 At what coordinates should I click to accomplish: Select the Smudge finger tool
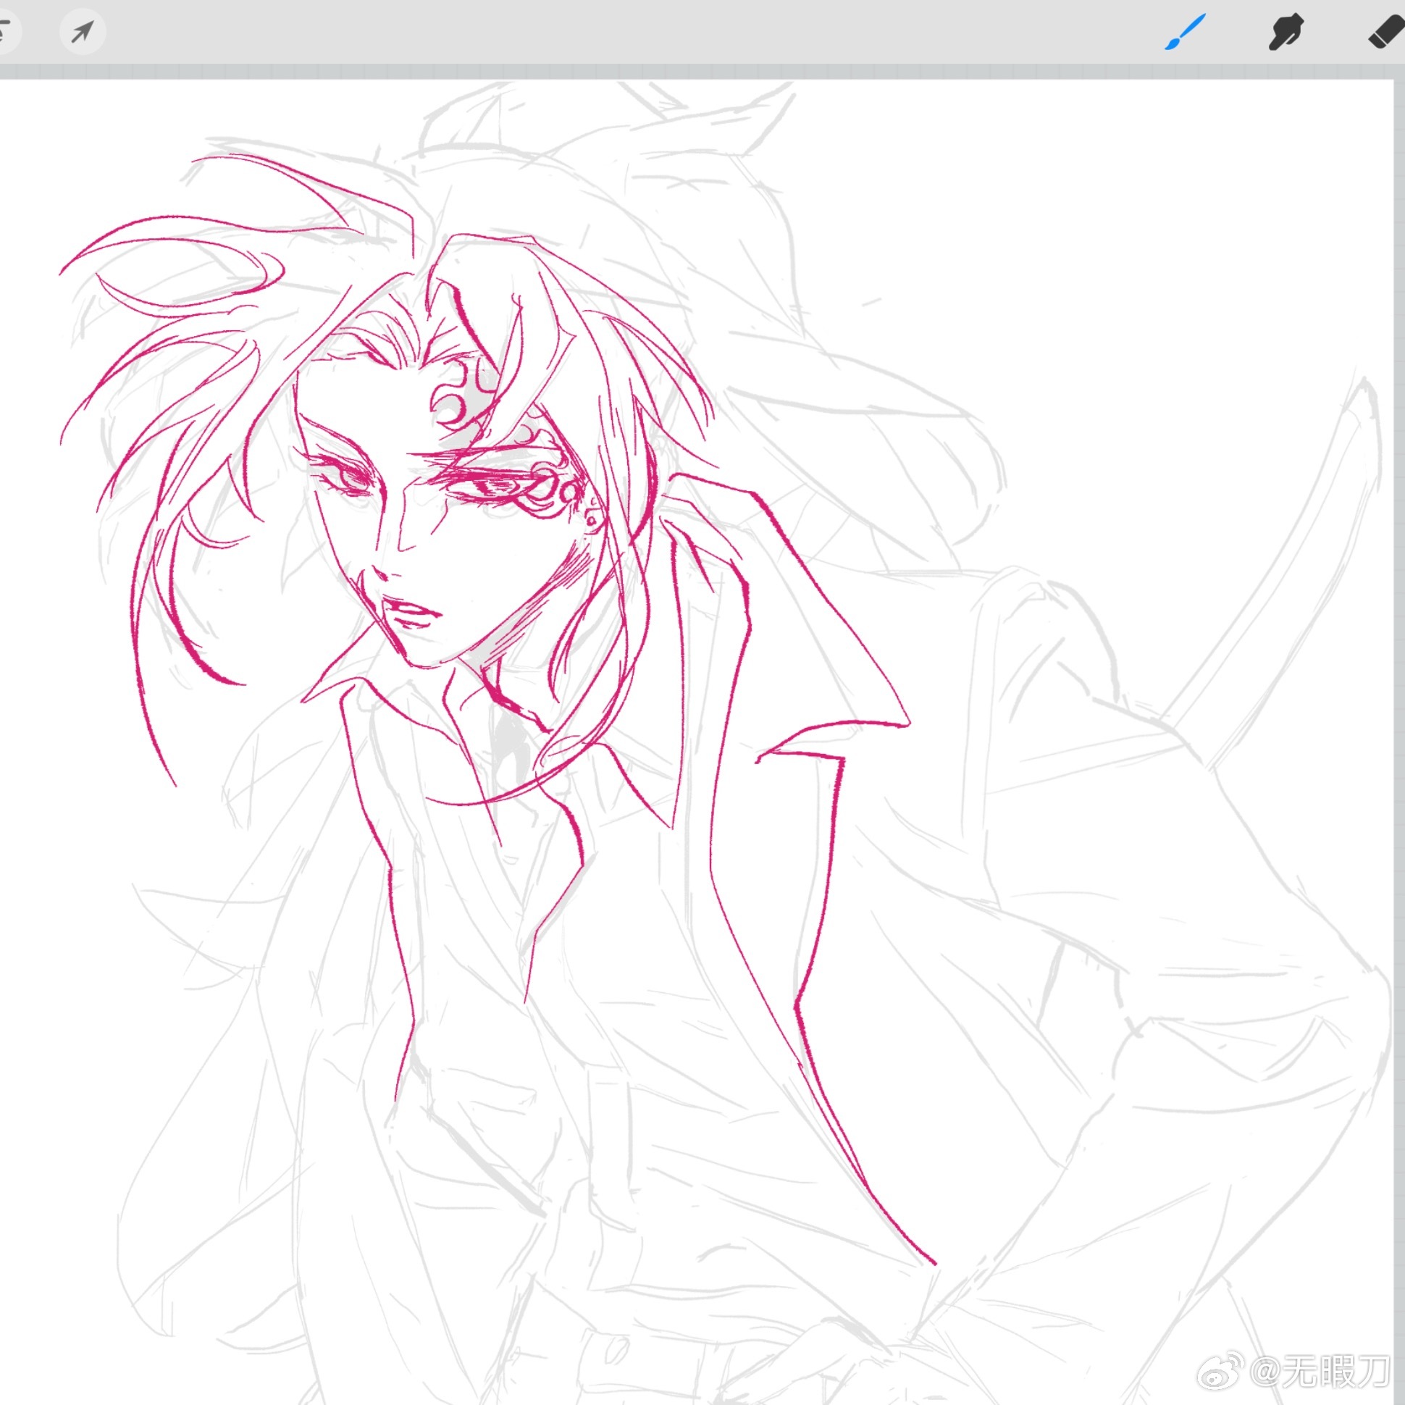pos(1286,33)
